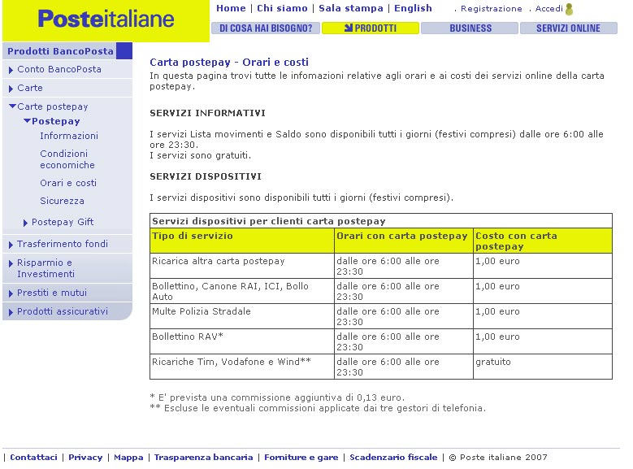Collapse the Carte postepay section
The width and height of the screenshot is (633, 469).
pyautogui.click(x=12, y=106)
